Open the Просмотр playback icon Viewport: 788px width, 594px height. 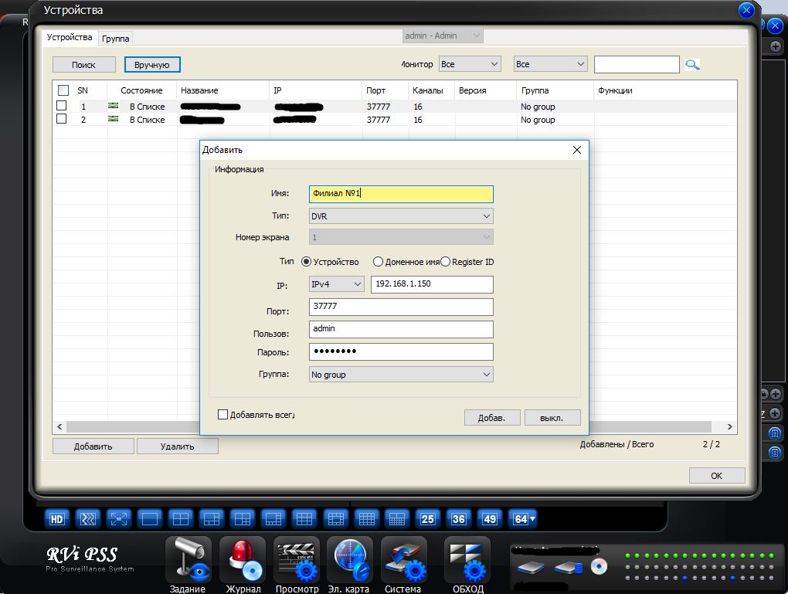[x=297, y=559]
